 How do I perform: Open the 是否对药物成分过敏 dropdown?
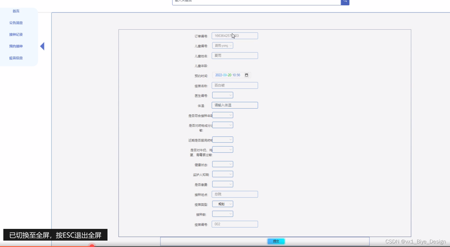(x=223, y=125)
